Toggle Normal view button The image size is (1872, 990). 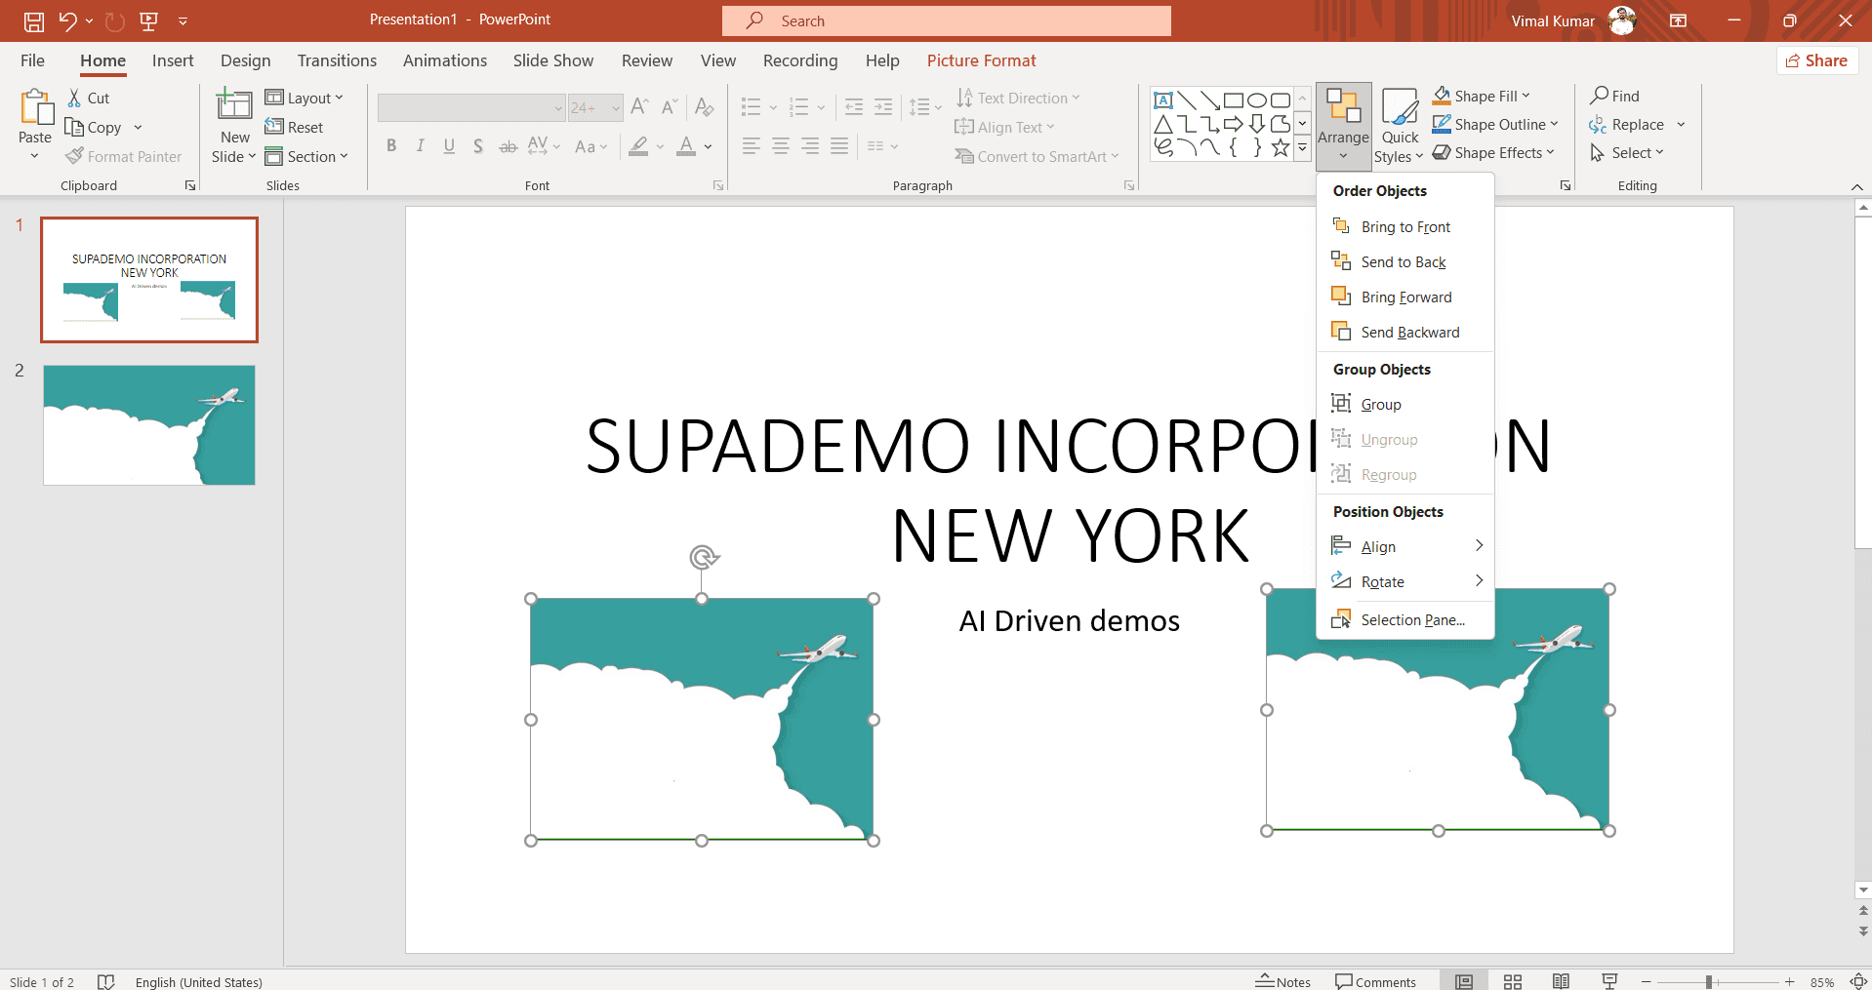click(1464, 981)
